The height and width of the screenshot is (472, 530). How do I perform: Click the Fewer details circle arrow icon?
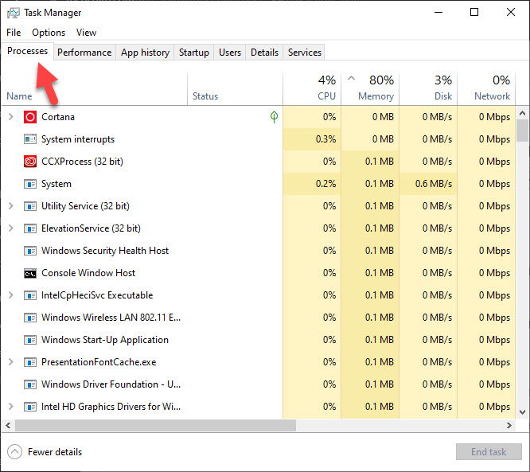point(14,452)
